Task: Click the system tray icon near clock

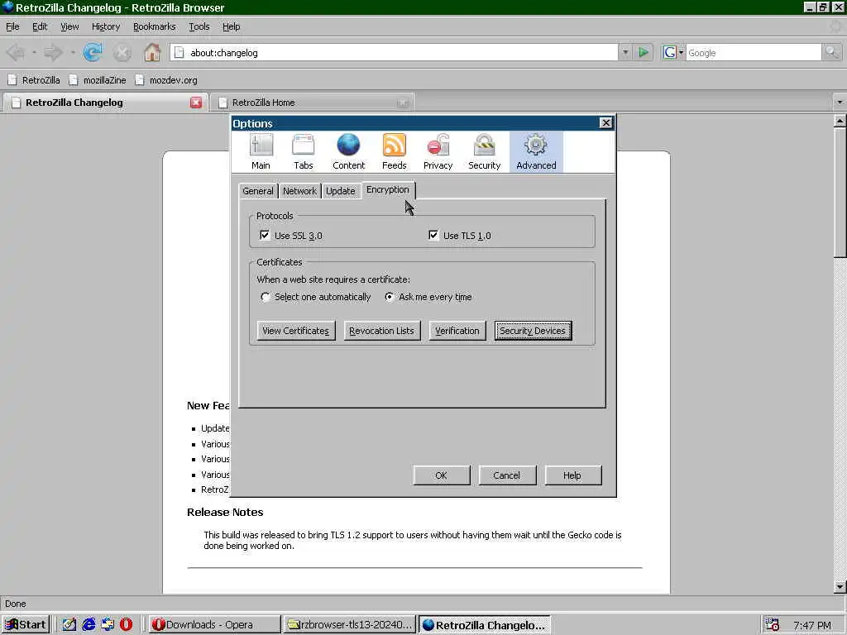Action: 773,625
